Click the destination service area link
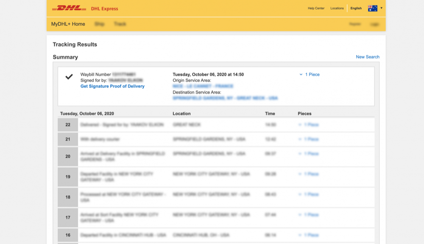424x244 pixels. (225, 98)
